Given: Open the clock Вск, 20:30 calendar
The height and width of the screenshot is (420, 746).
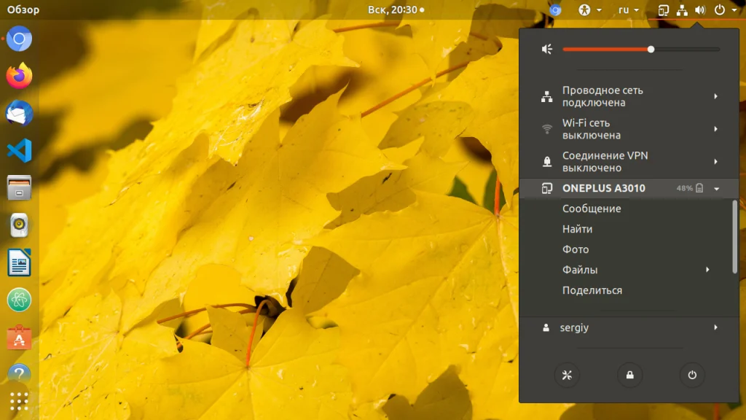Looking at the screenshot, I should point(396,9).
